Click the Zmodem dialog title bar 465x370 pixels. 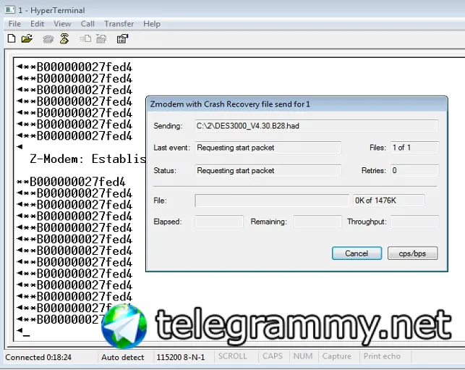(297, 104)
